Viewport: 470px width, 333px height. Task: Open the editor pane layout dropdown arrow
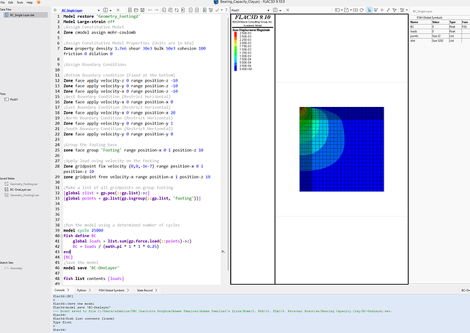point(110,10)
